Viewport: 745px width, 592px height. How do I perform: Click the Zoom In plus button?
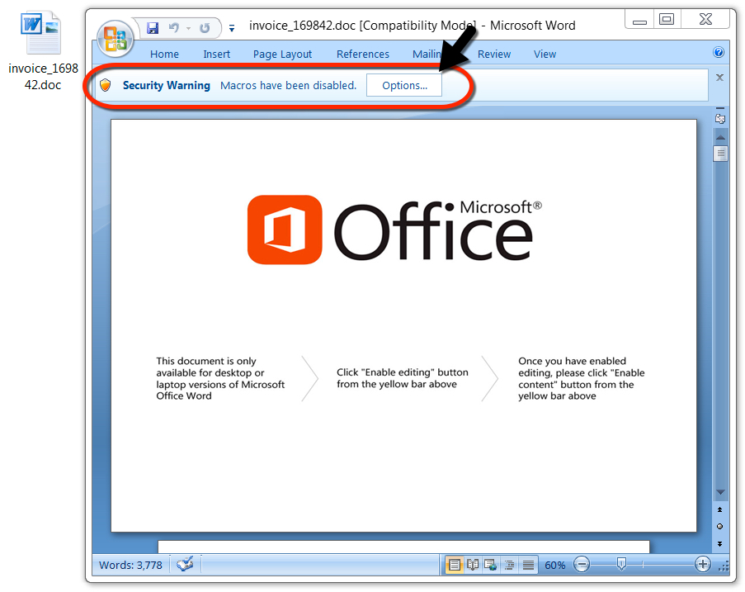point(702,565)
